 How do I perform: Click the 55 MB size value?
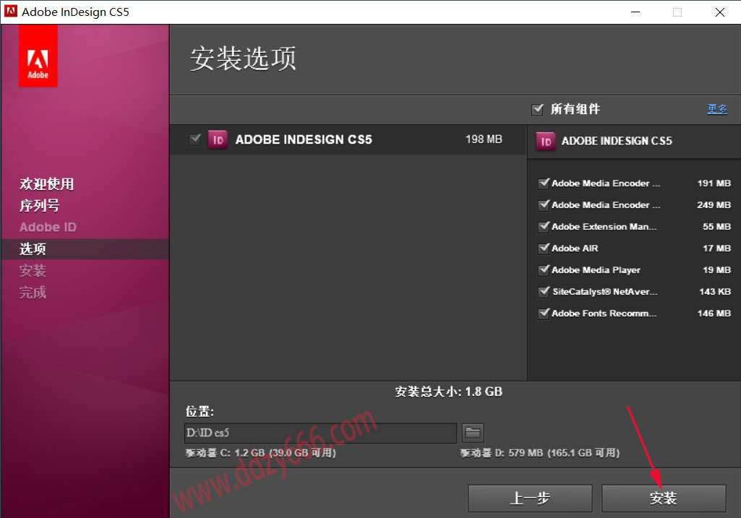point(716,227)
